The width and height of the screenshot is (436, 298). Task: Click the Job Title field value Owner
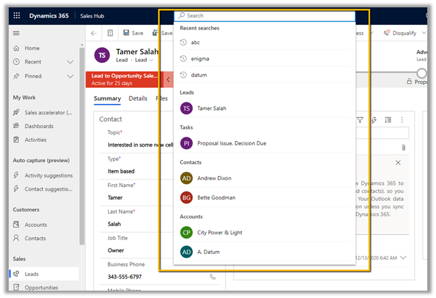coord(115,250)
